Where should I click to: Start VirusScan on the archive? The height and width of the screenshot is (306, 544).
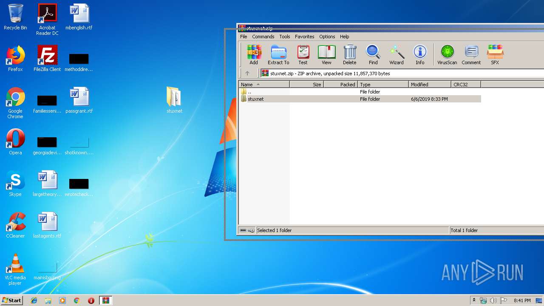click(x=447, y=55)
